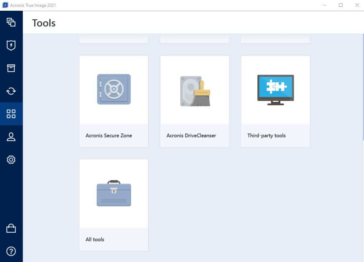This screenshot has width=364, height=262.
Task: Click the Acronis logo in title bar
Action: (x=5, y=5)
